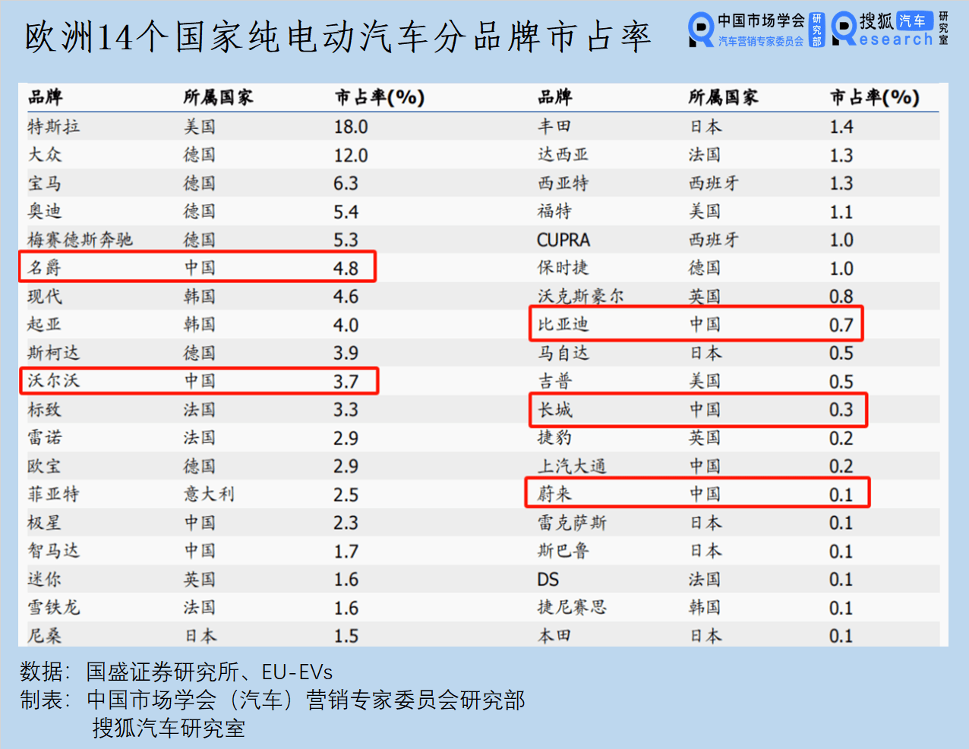This screenshot has height=749, width=969.
Task: Click the brand cell 雪铁龙
Action: [54, 607]
